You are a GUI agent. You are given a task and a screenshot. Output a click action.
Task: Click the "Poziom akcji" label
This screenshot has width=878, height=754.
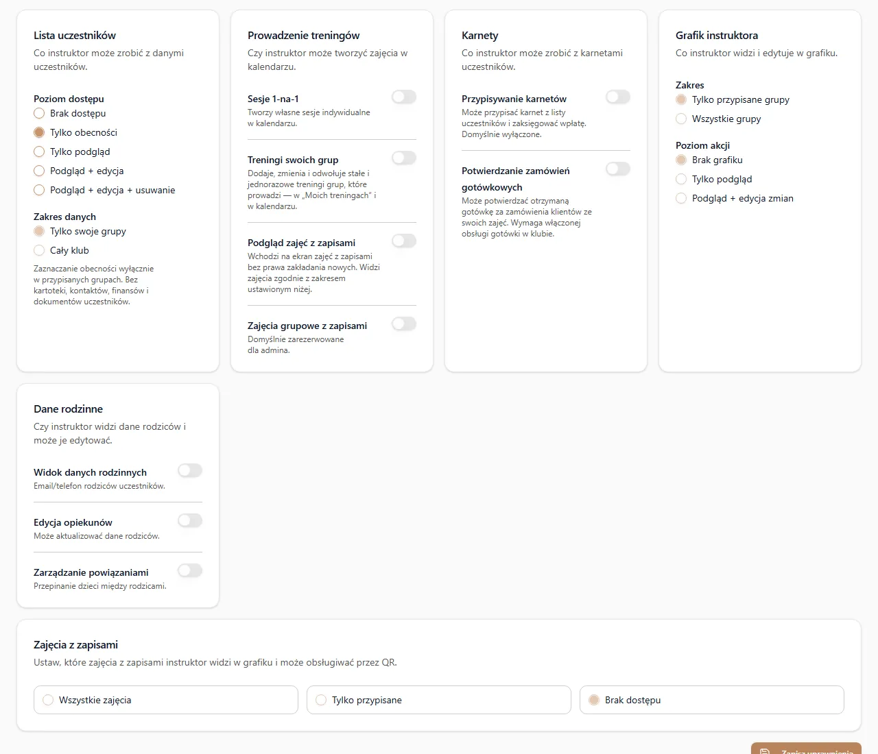[x=703, y=145]
